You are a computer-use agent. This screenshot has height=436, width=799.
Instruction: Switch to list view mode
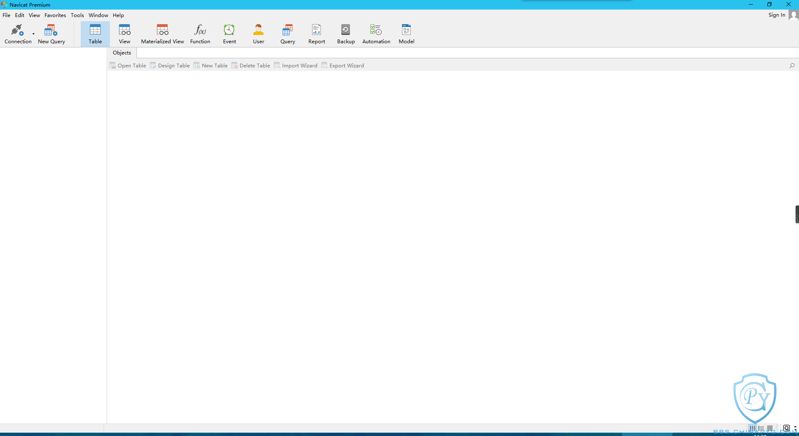coord(761,428)
